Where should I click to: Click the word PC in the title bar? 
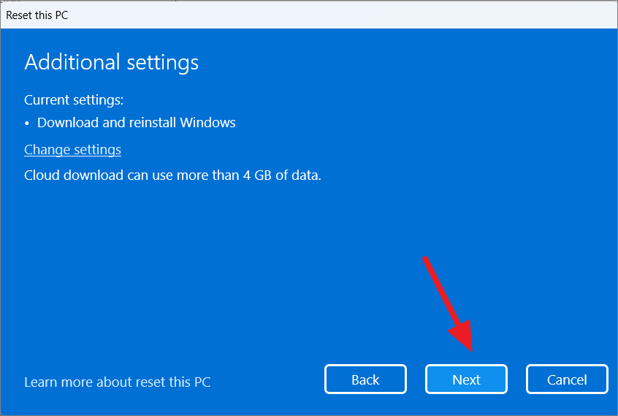(x=61, y=15)
